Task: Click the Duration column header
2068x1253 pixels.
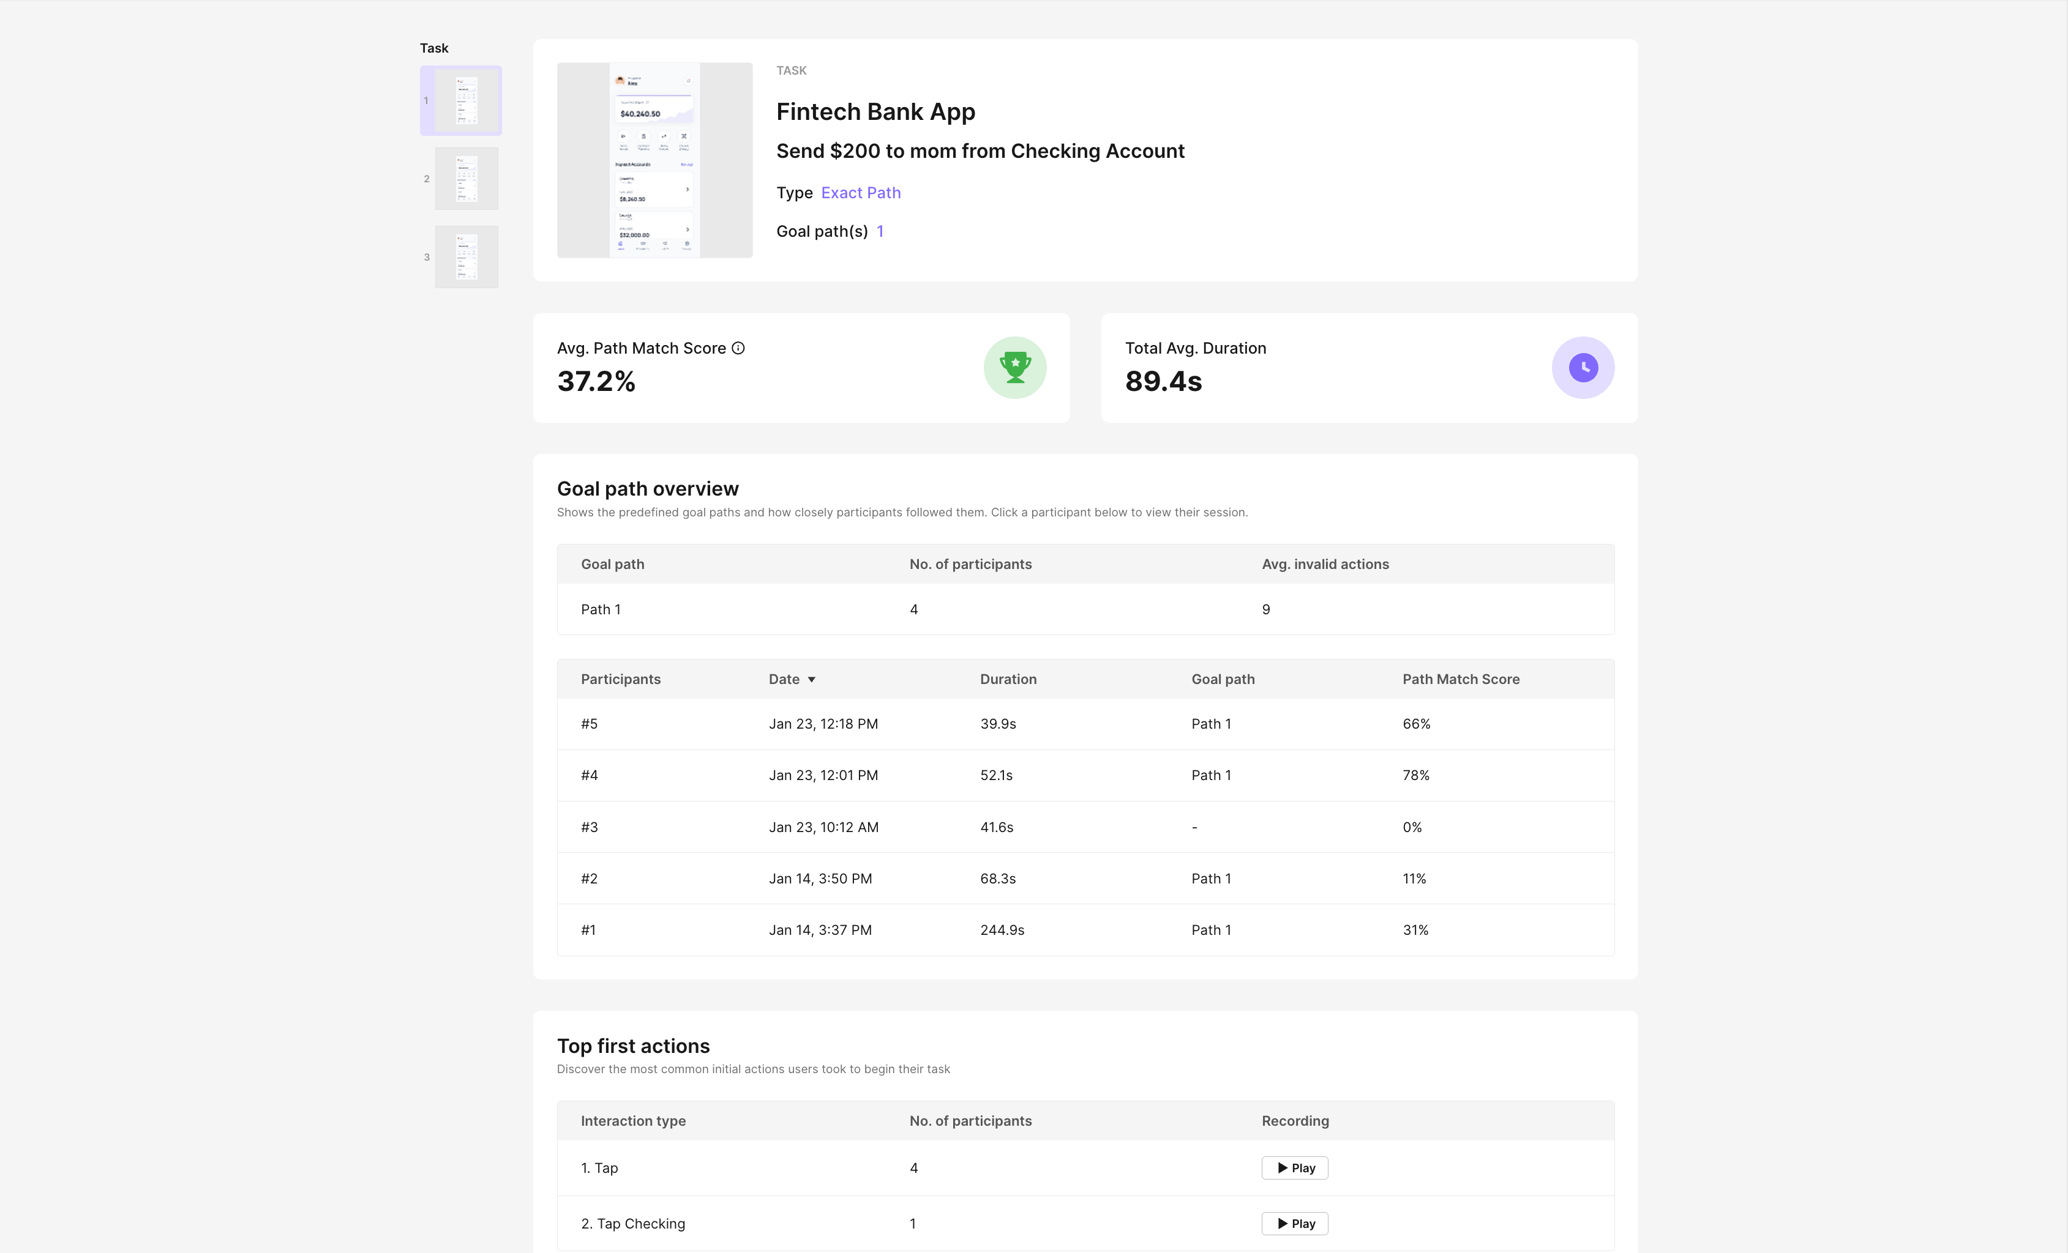Action: point(1008,679)
